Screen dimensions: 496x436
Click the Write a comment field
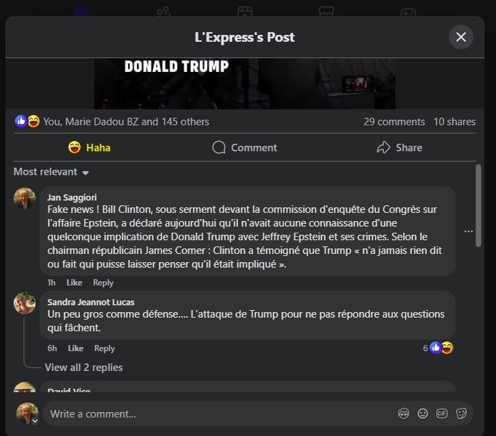[x=218, y=414]
